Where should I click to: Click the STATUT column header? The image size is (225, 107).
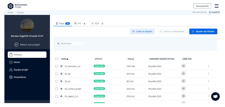click(x=98, y=59)
